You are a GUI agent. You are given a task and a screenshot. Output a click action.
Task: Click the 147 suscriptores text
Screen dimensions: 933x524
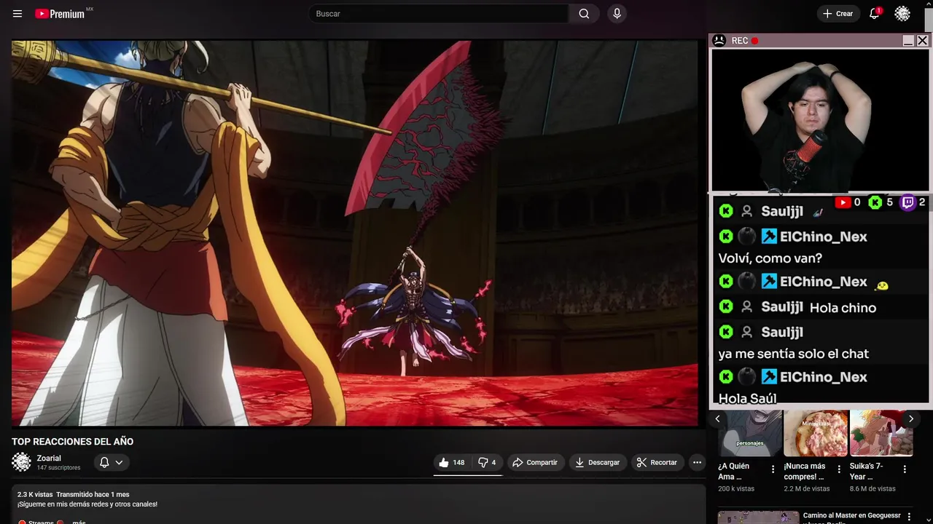click(59, 468)
